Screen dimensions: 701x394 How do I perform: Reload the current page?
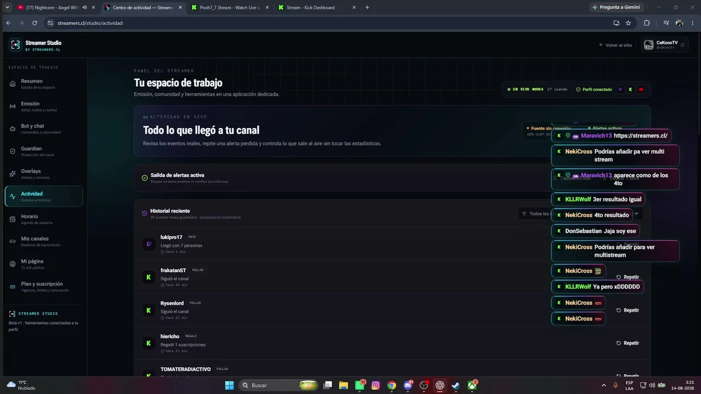[x=35, y=23]
